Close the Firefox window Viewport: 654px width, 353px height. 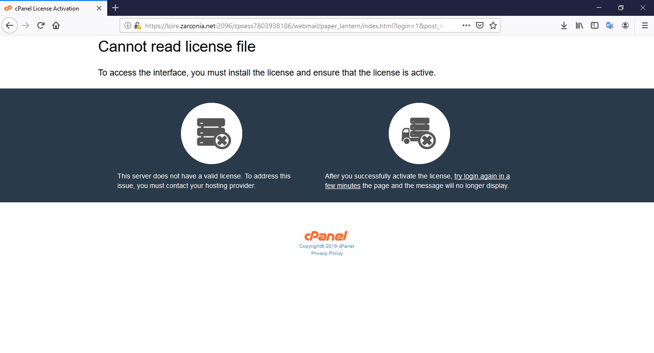click(643, 8)
